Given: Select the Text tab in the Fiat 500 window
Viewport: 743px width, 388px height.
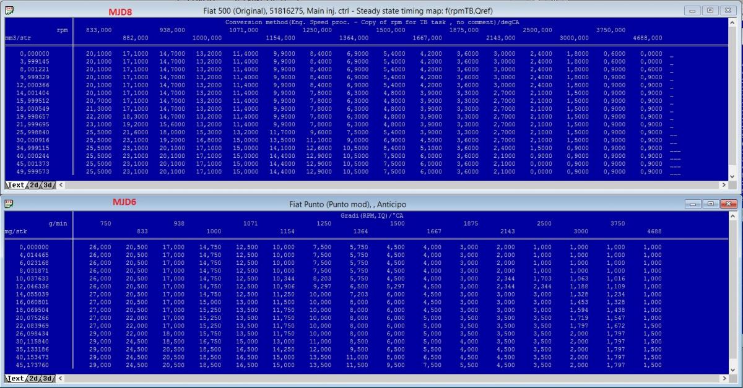Looking at the screenshot, I should coord(16,185).
